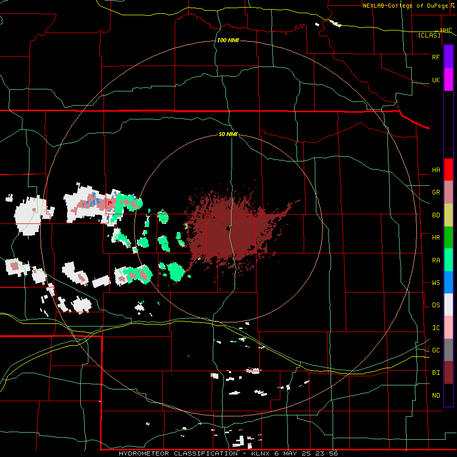The height and width of the screenshot is (457, 457).
Task: Click the '100 NMI' range ring label
Action: coord(228,40)
